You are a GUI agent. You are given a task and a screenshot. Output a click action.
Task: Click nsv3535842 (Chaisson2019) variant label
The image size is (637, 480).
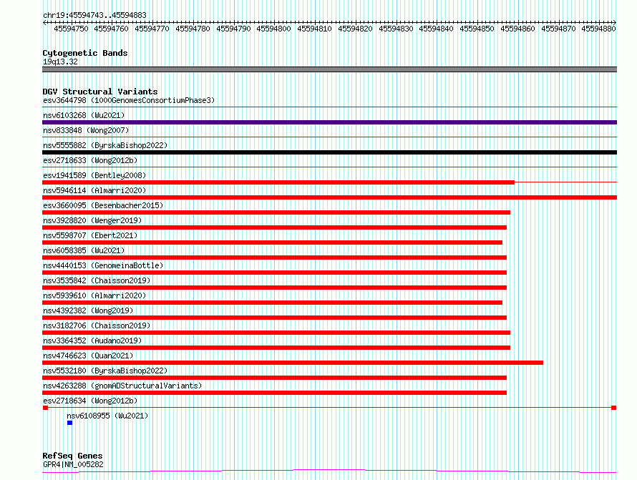point(97,280)
